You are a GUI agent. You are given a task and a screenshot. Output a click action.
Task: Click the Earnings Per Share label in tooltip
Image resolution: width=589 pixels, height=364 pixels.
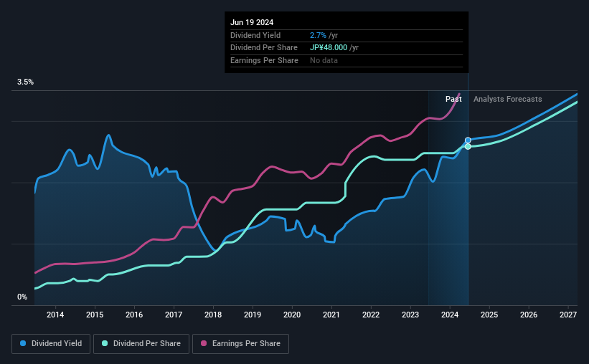[x=264, y=60]
